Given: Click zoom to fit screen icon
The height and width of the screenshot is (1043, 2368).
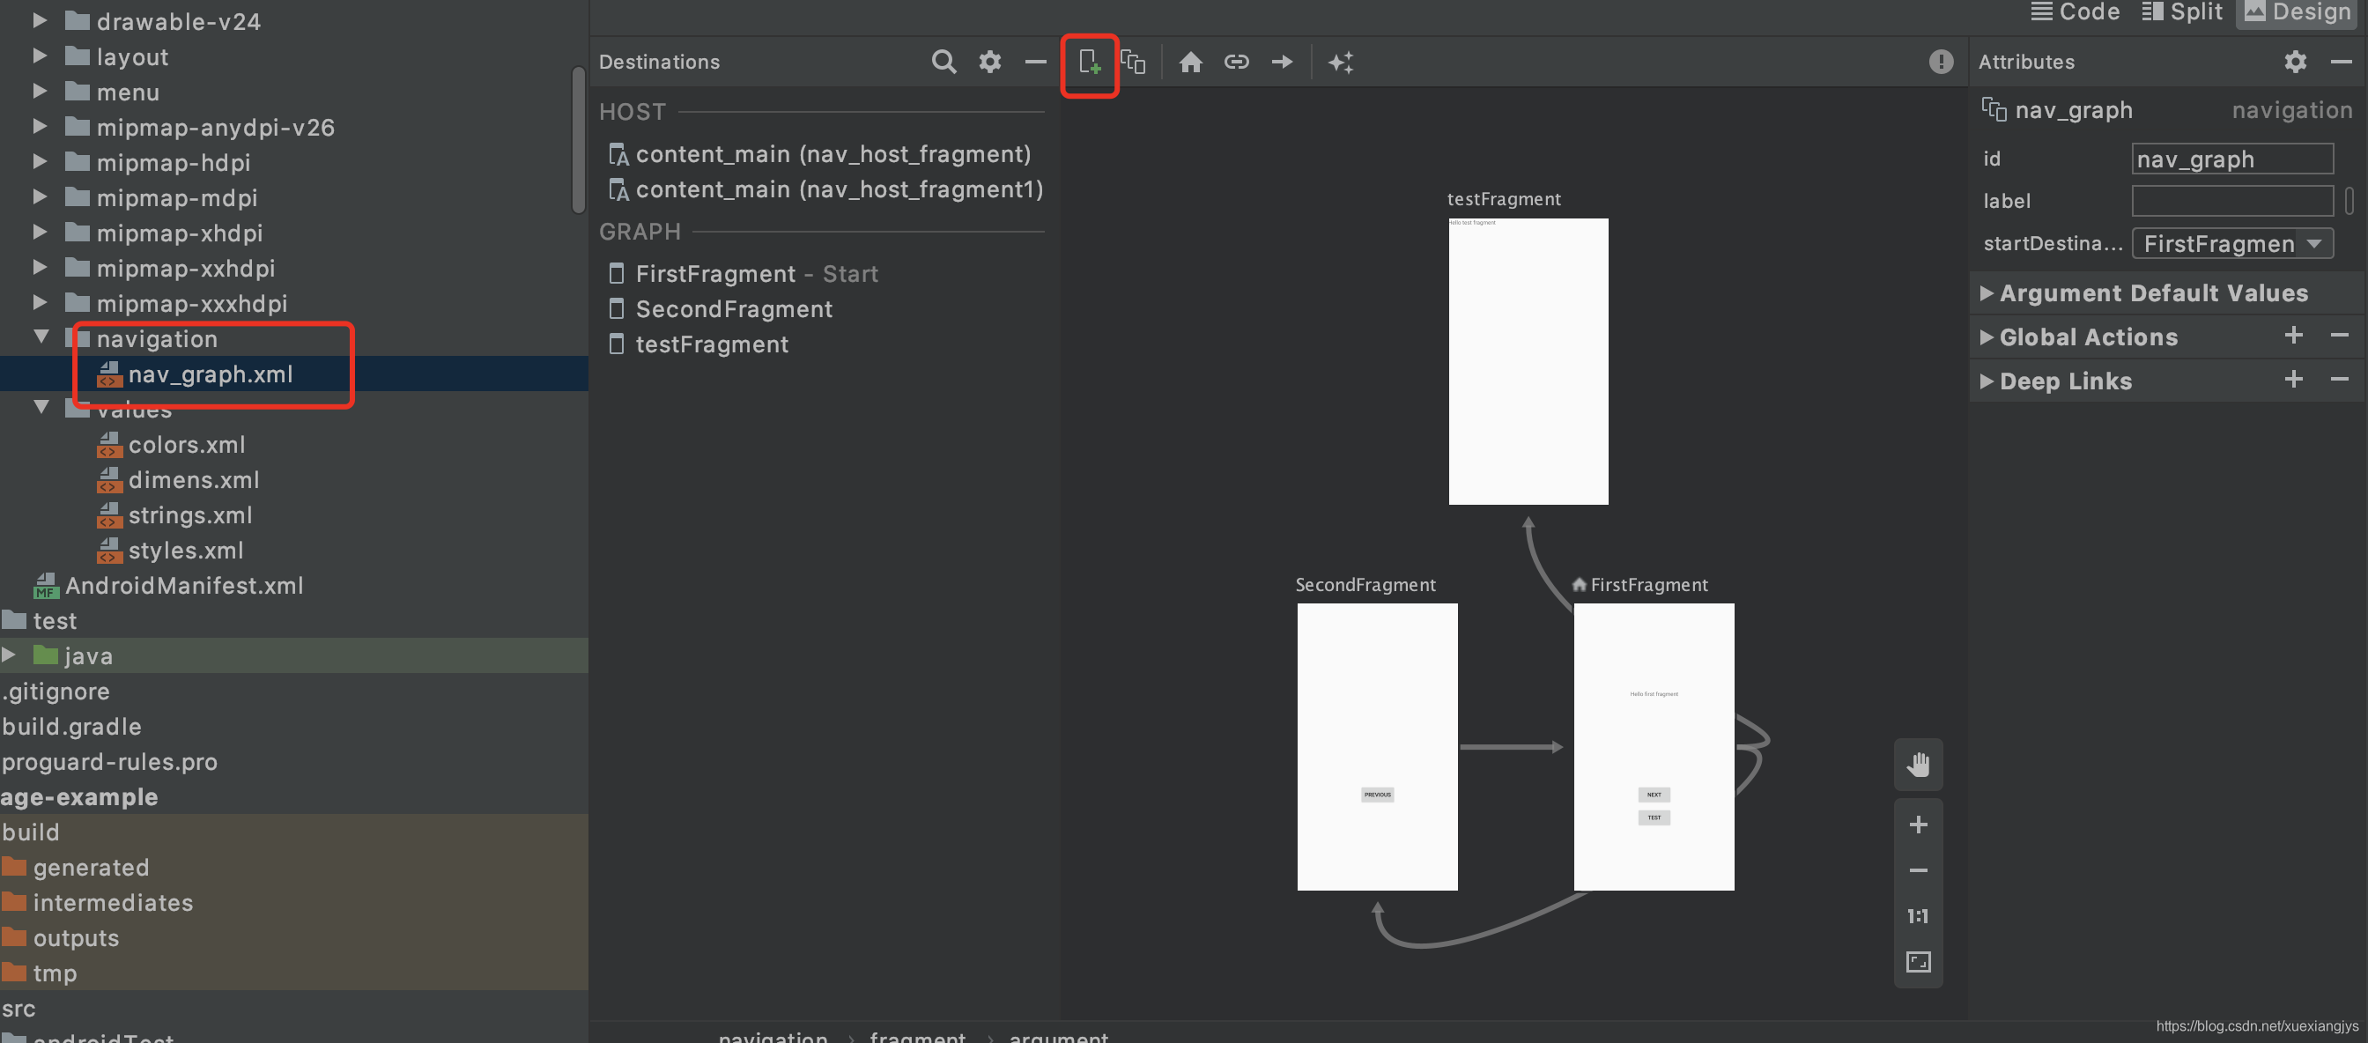Looking at the screenshot, I should [1919, 962].
